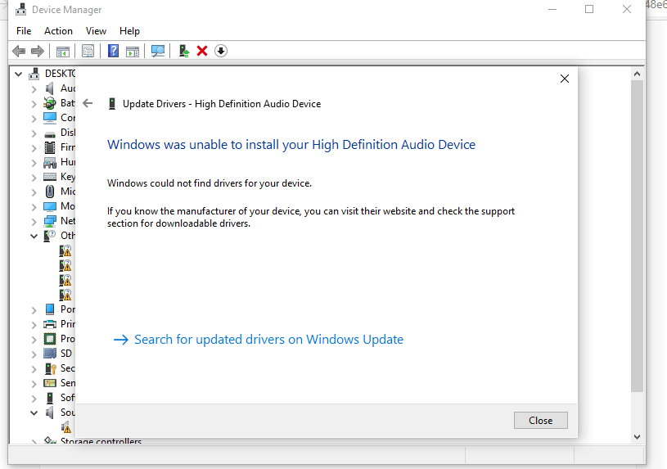
Task: Toggle the Action pane toolbar icon
Action: 133,52
